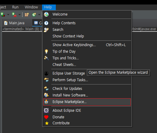This screenshot has width=157, height=133.
Task: Open Tips and Tricks
Action: click(x=87, y=58)
